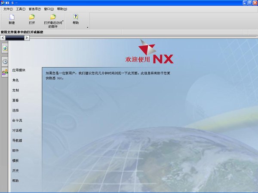Click the left scroll arrow button
The image size is (258, 193).
[3, 38]
